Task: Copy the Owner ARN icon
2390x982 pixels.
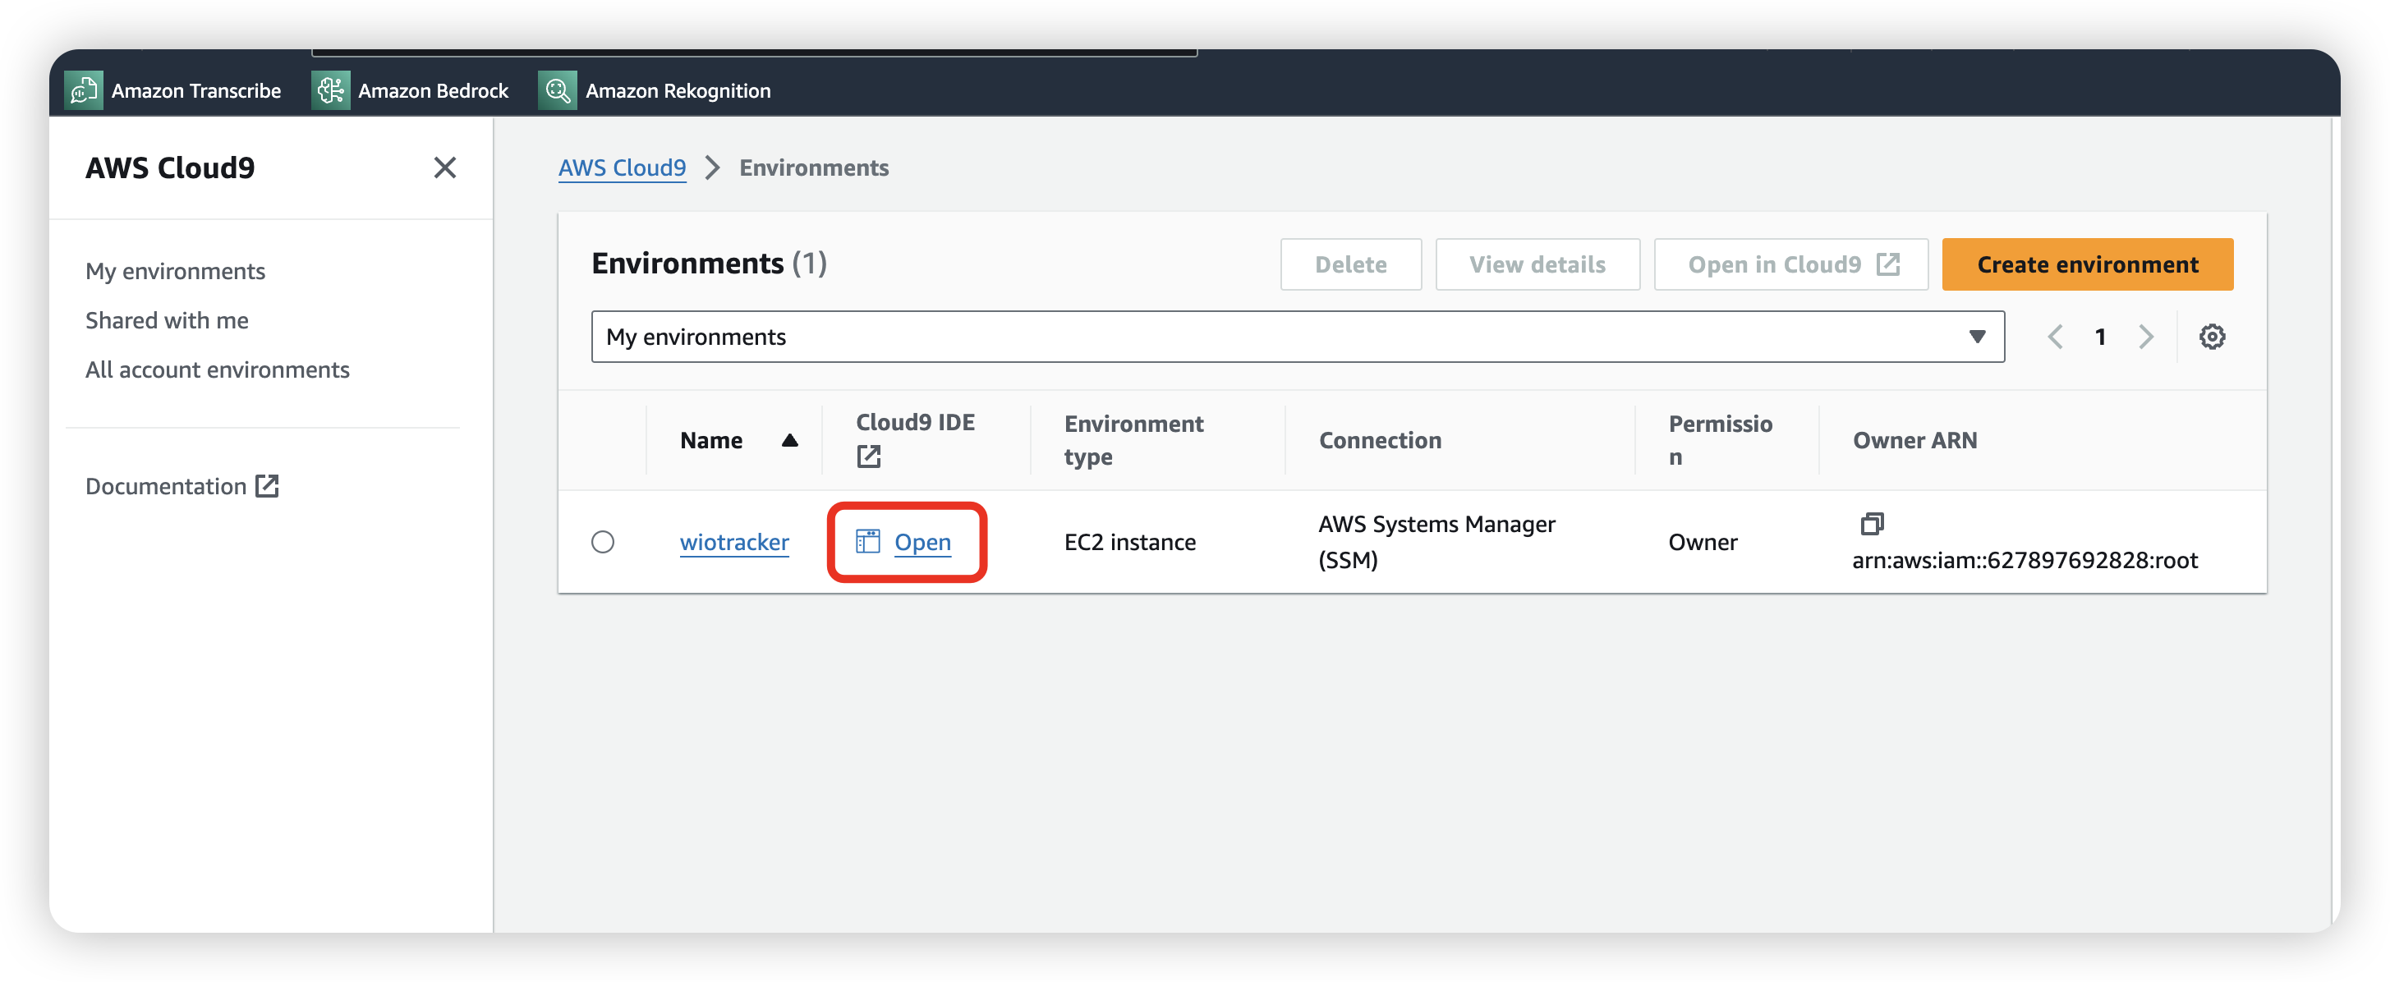Action: [1873, 524]
